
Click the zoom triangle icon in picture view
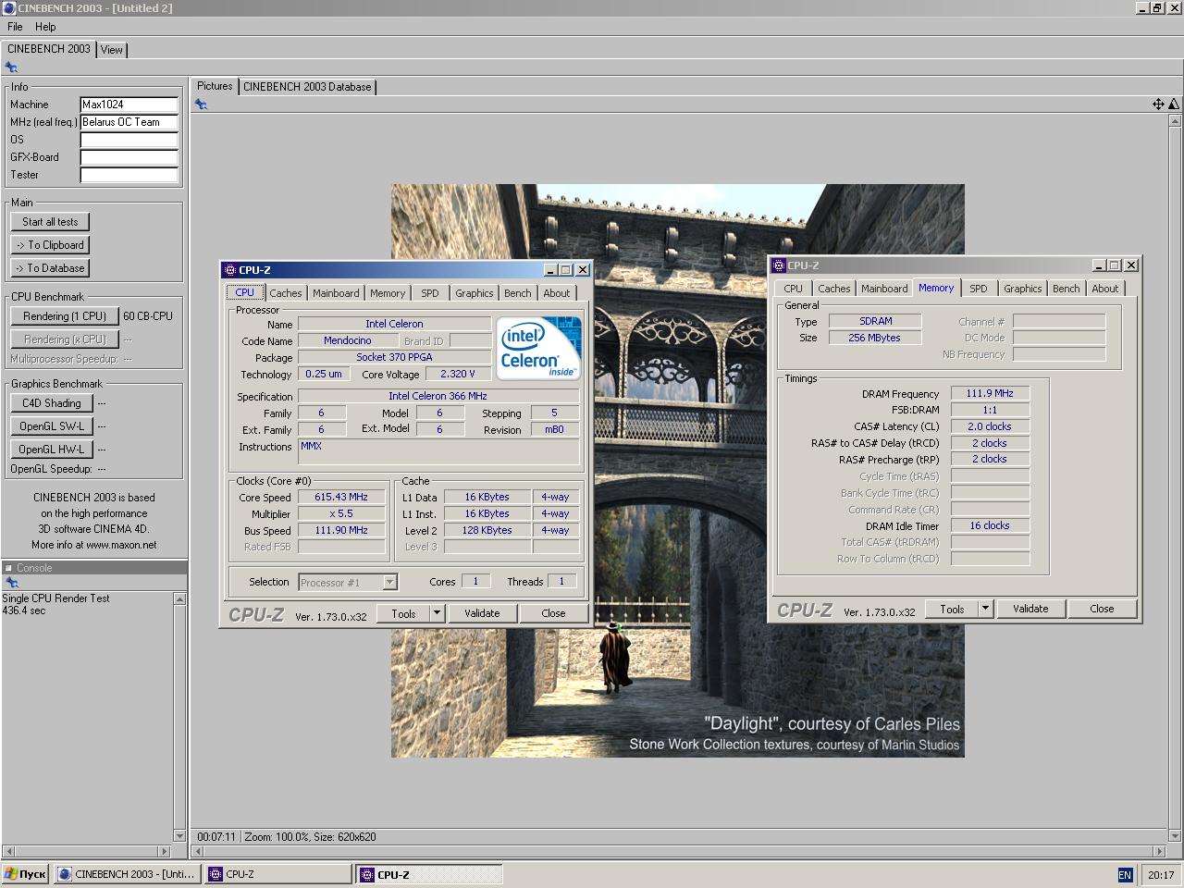(x=1174, y=105)
